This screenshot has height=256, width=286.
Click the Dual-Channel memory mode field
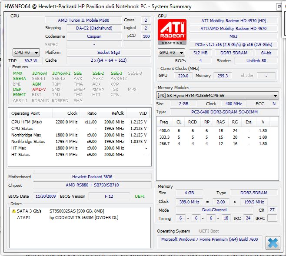pyautogui.click(x=214, y=210)
